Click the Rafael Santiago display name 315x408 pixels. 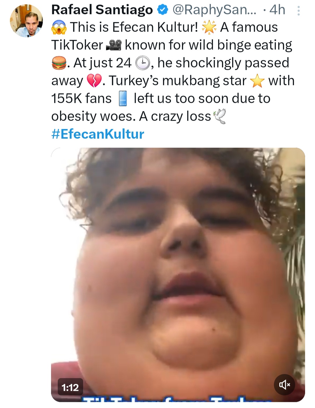[102, 10]
